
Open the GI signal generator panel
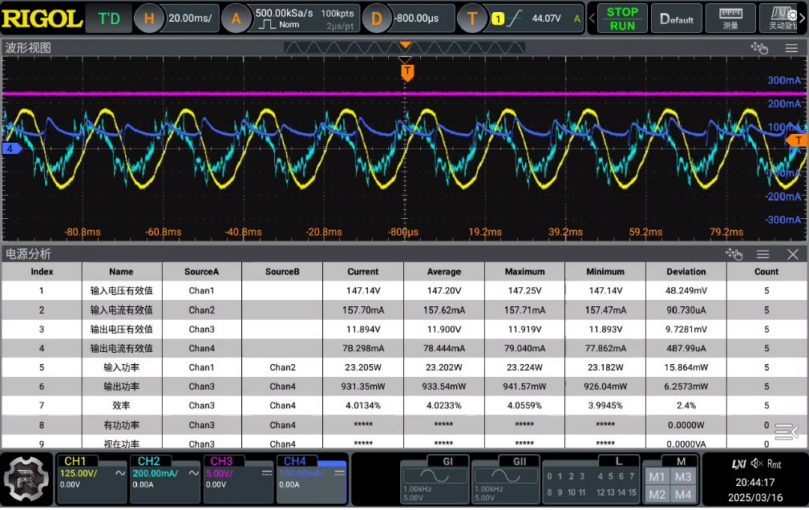pyautogui.click(x=434, y=480)
